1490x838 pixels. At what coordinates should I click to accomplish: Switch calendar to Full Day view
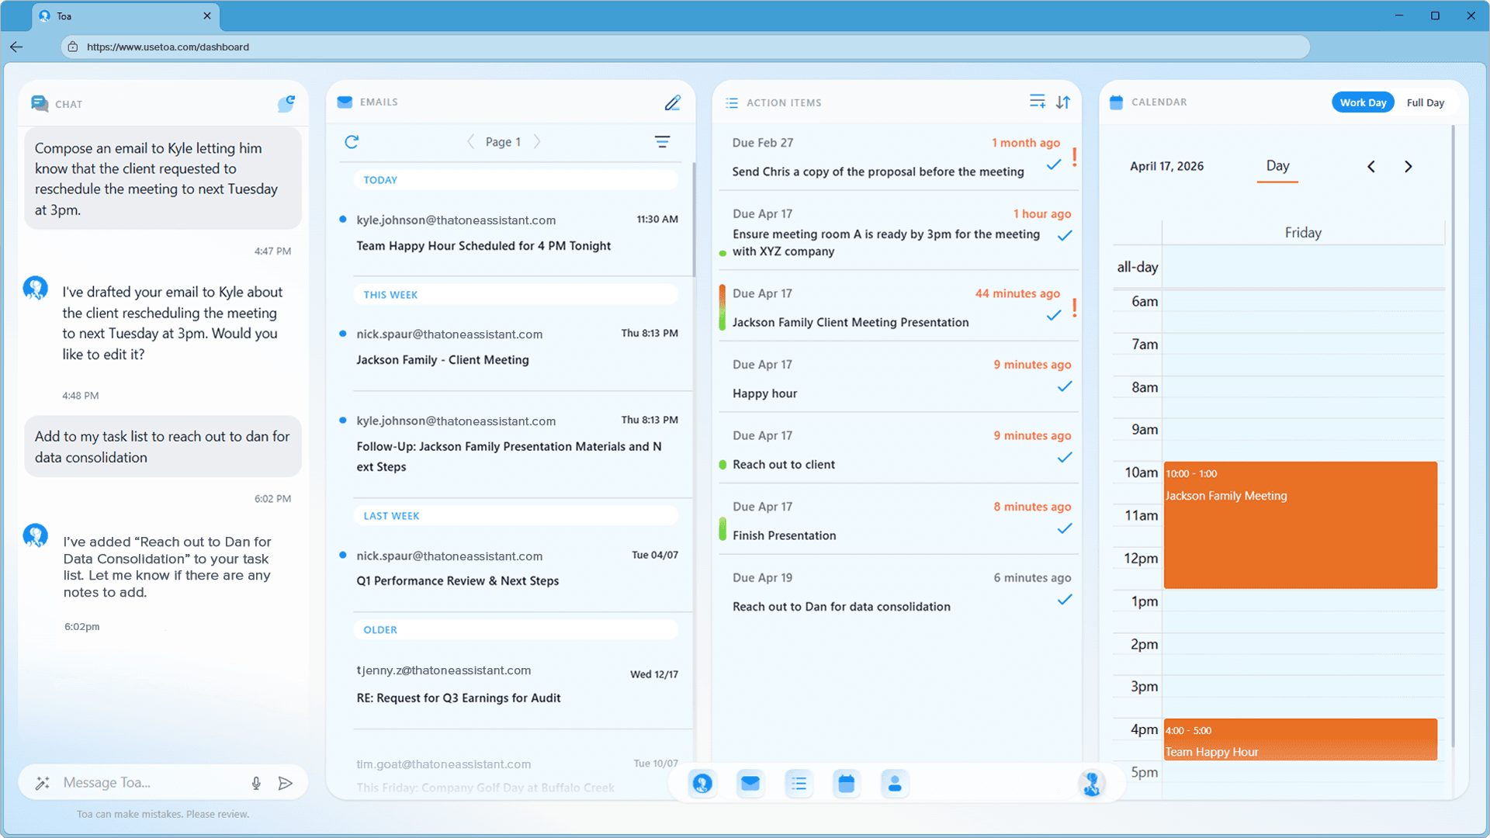[1424, 102]
